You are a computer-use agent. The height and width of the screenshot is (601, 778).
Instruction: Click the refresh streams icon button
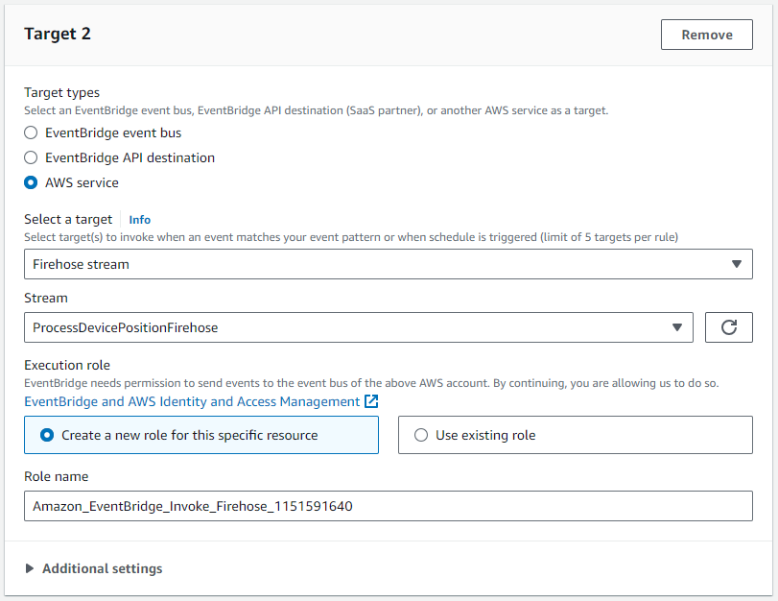tap(728, 327)
